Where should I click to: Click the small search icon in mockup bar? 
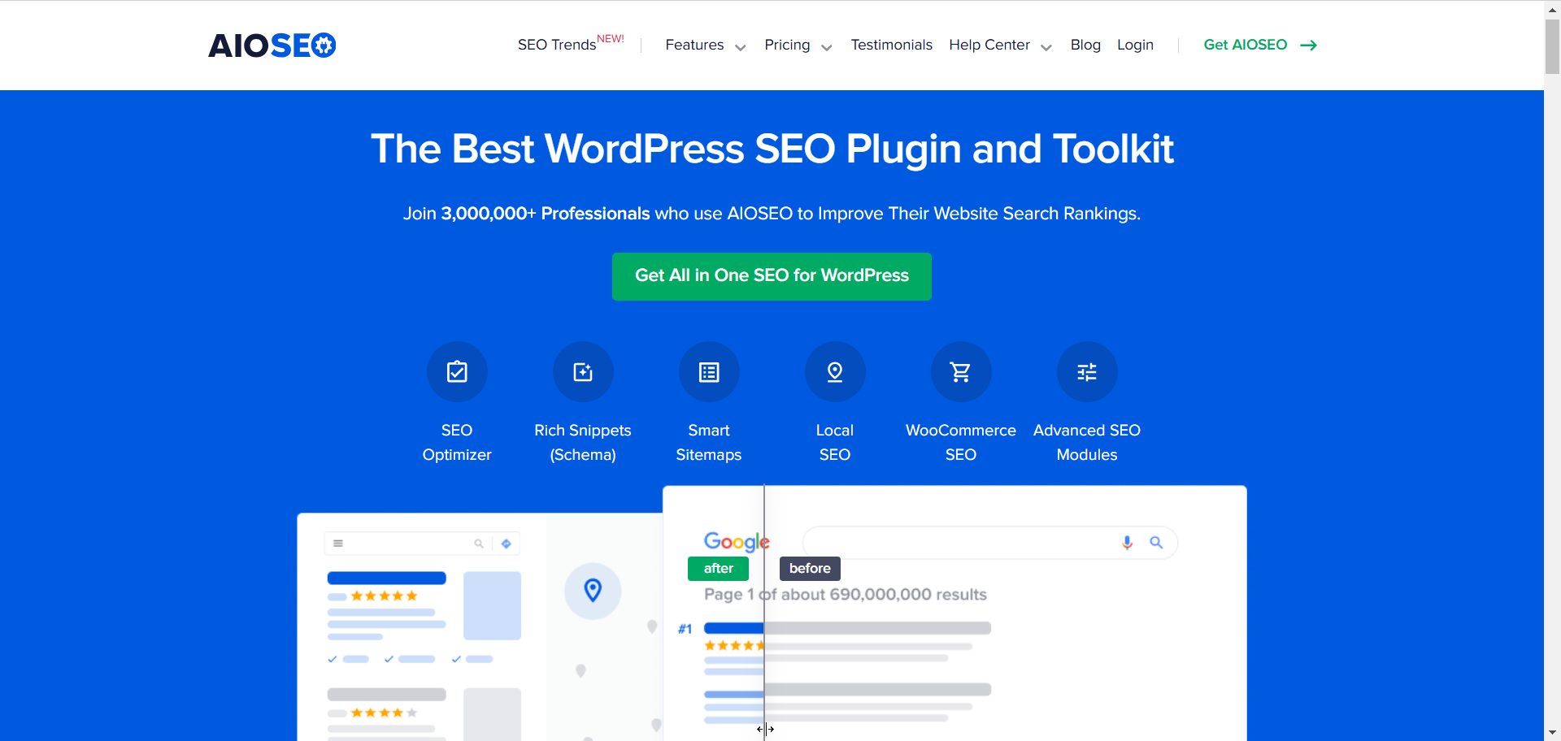[x=479, y=544]
